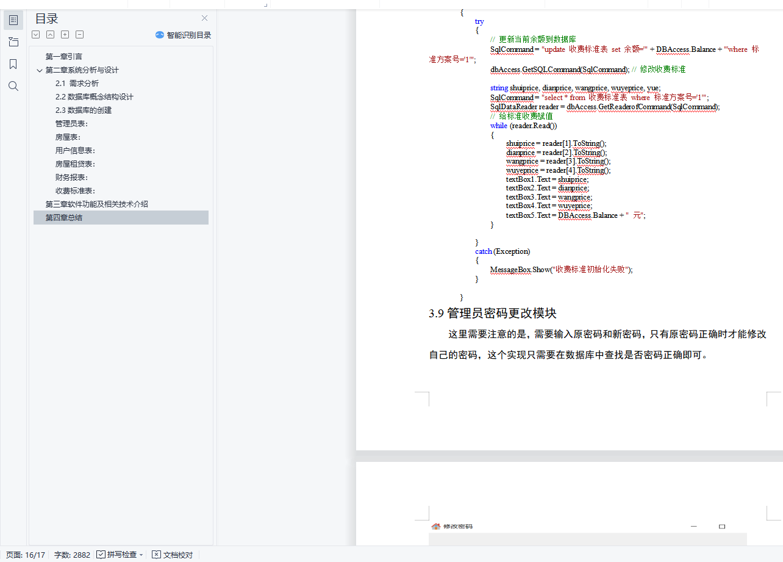
Task: Go to section 2.1 需求分析
Action: (x=77, y=83)
